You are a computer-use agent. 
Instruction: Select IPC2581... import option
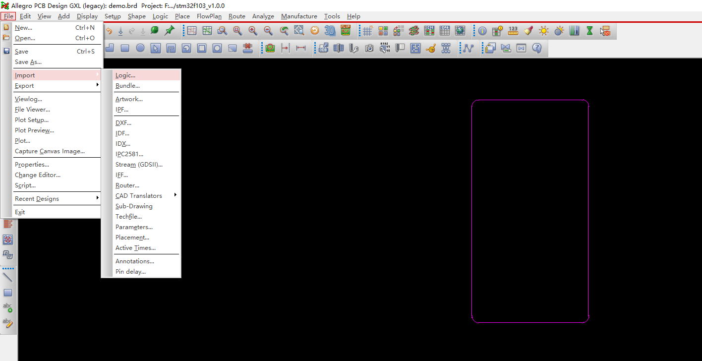pos(146,154)
